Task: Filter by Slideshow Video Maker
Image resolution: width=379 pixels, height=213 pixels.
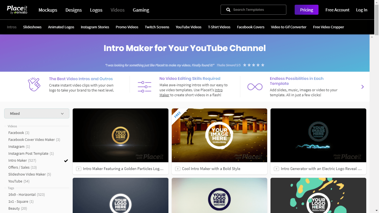Action: [30, 174]
